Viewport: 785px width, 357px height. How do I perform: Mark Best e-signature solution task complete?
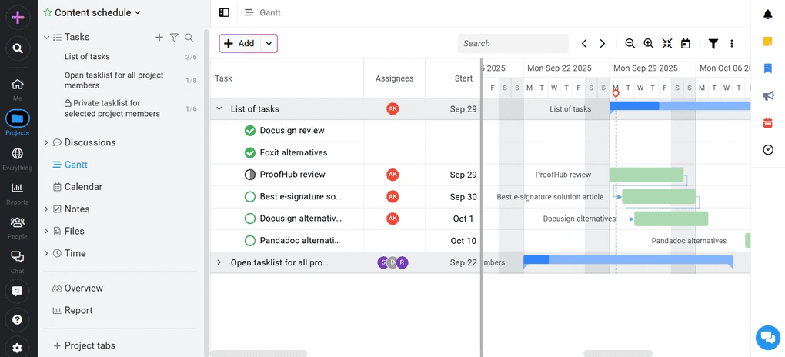pos(250,197)
